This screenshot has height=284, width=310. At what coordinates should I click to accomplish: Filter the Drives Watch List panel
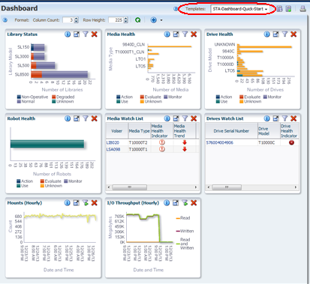pos(284,118)
